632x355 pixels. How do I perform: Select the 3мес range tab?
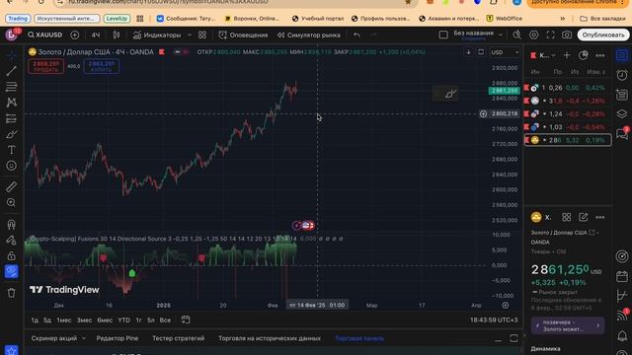pyautogui.click(x=84, y=320)
